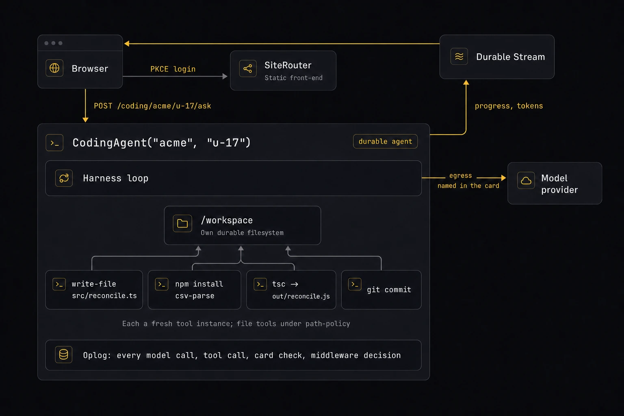The width and height of the screenshot is (624, 416).
Task: Click the right arrow symbol after tsc
Action: 295,284
